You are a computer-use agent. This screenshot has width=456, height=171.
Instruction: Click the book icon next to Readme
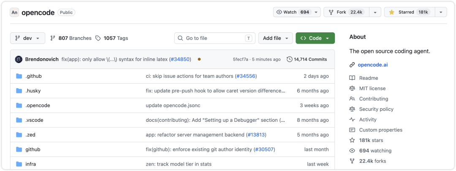(x=352, y=78)
